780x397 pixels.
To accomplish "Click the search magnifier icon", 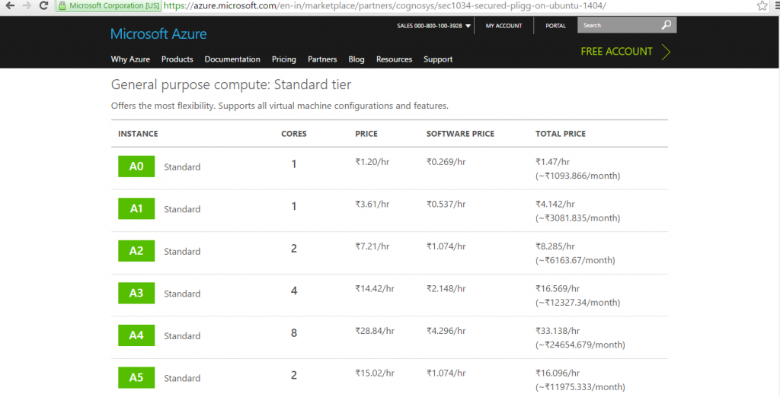I will (667, 25).
